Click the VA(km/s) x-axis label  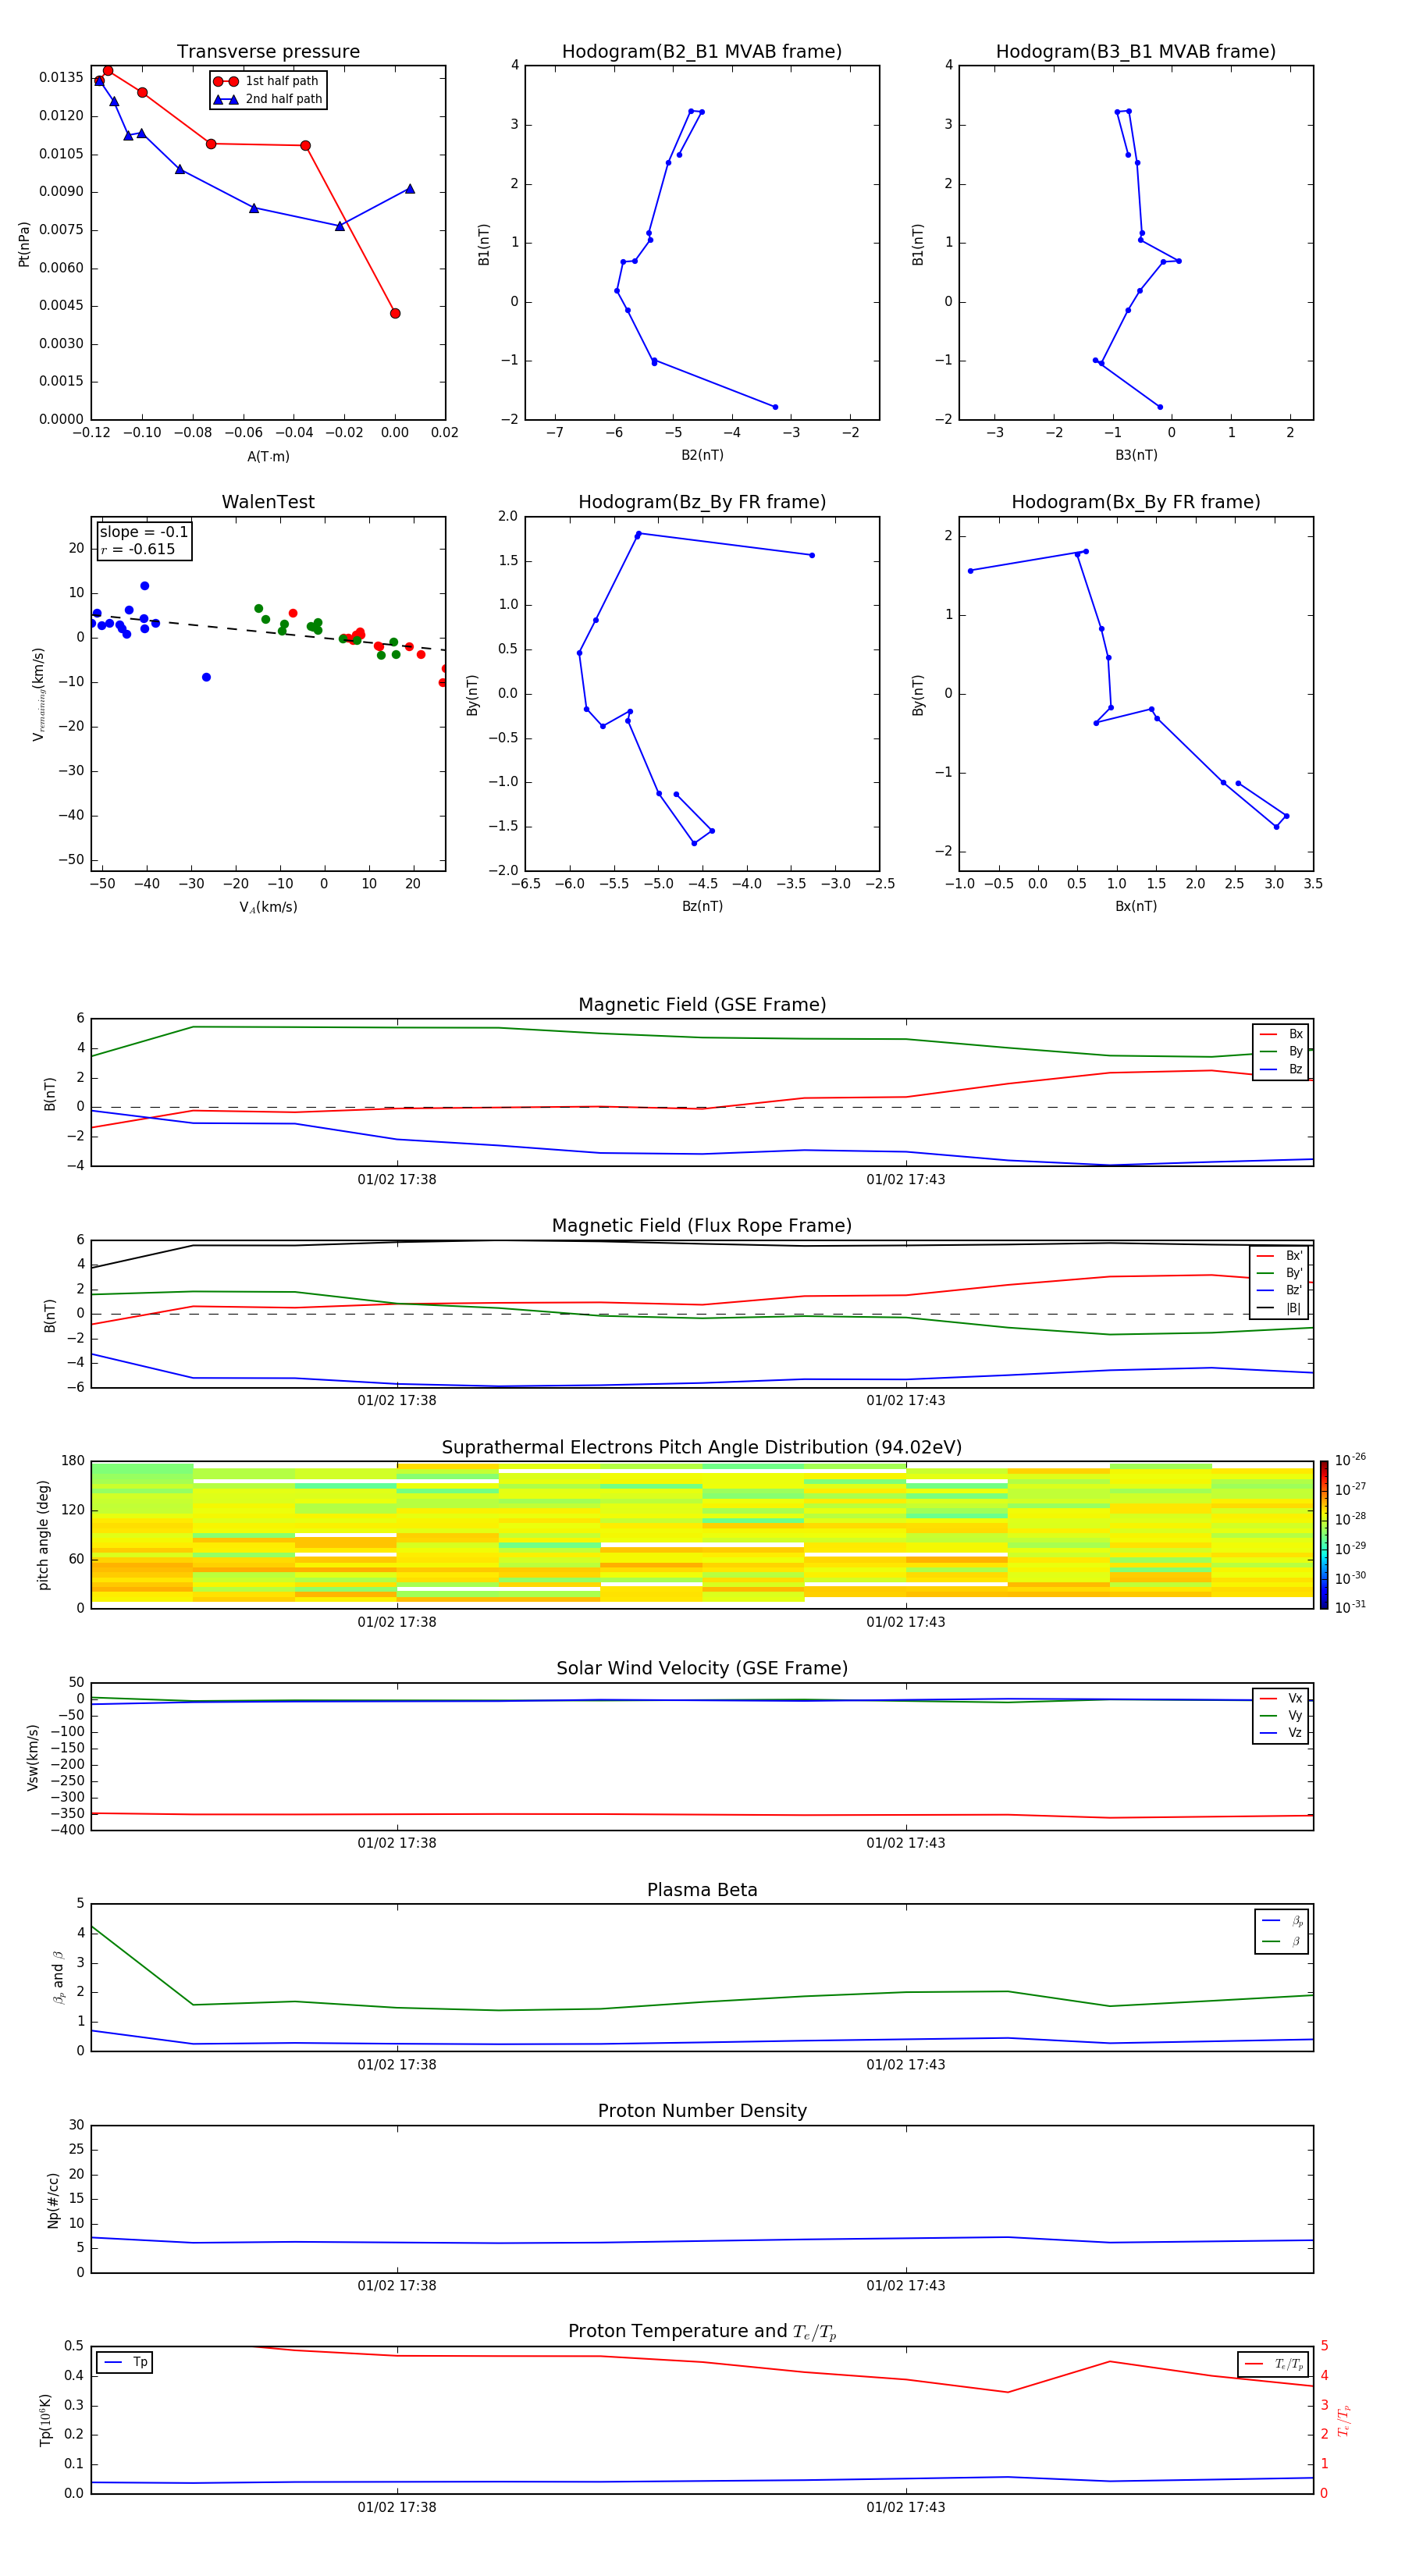(x=268, y=907)
